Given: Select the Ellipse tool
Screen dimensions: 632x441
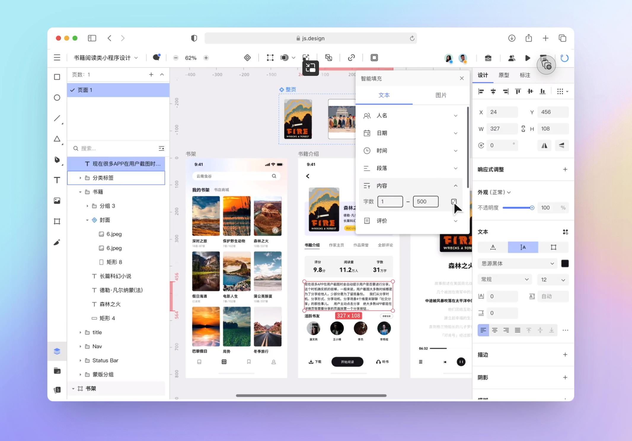Looking at the screenshot, I should coord(57,98).
